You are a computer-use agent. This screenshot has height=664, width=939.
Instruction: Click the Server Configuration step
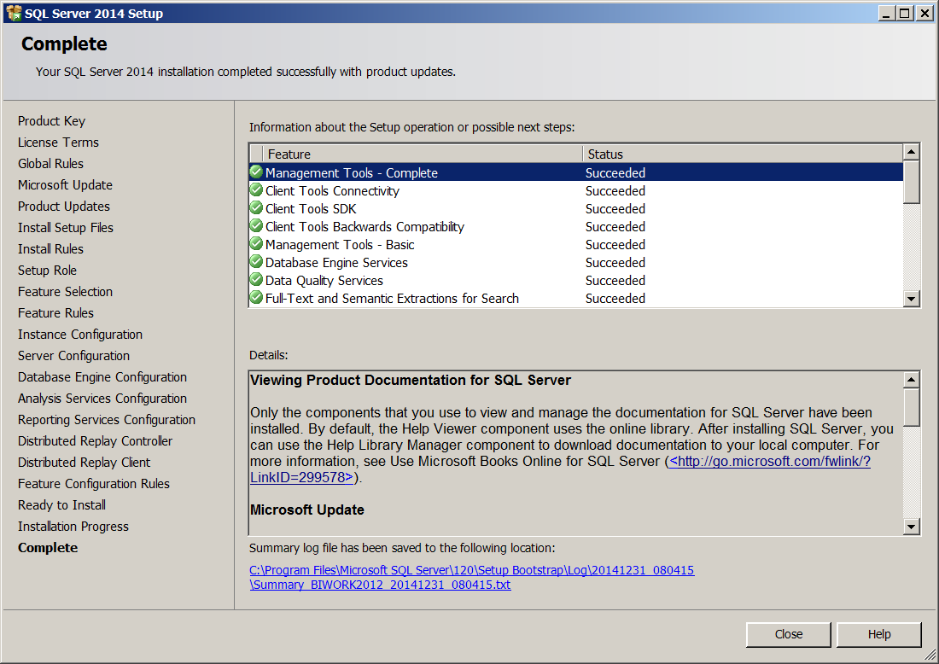73,356
